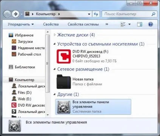Select Избранное in the navigation pane
The height and width of the screenshot is (136, 160).
[x=24, y=35]
